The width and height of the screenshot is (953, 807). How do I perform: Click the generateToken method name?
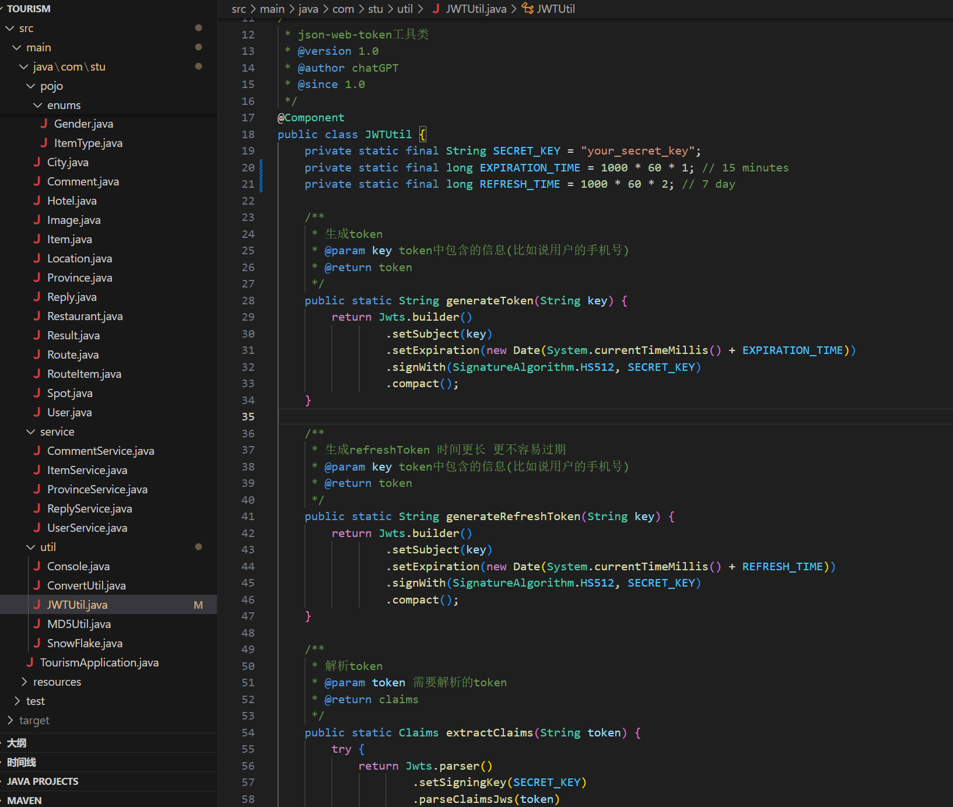tap(489, 300)
